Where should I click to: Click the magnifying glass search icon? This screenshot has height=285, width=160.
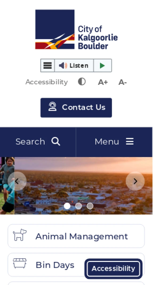click(56, 141)
